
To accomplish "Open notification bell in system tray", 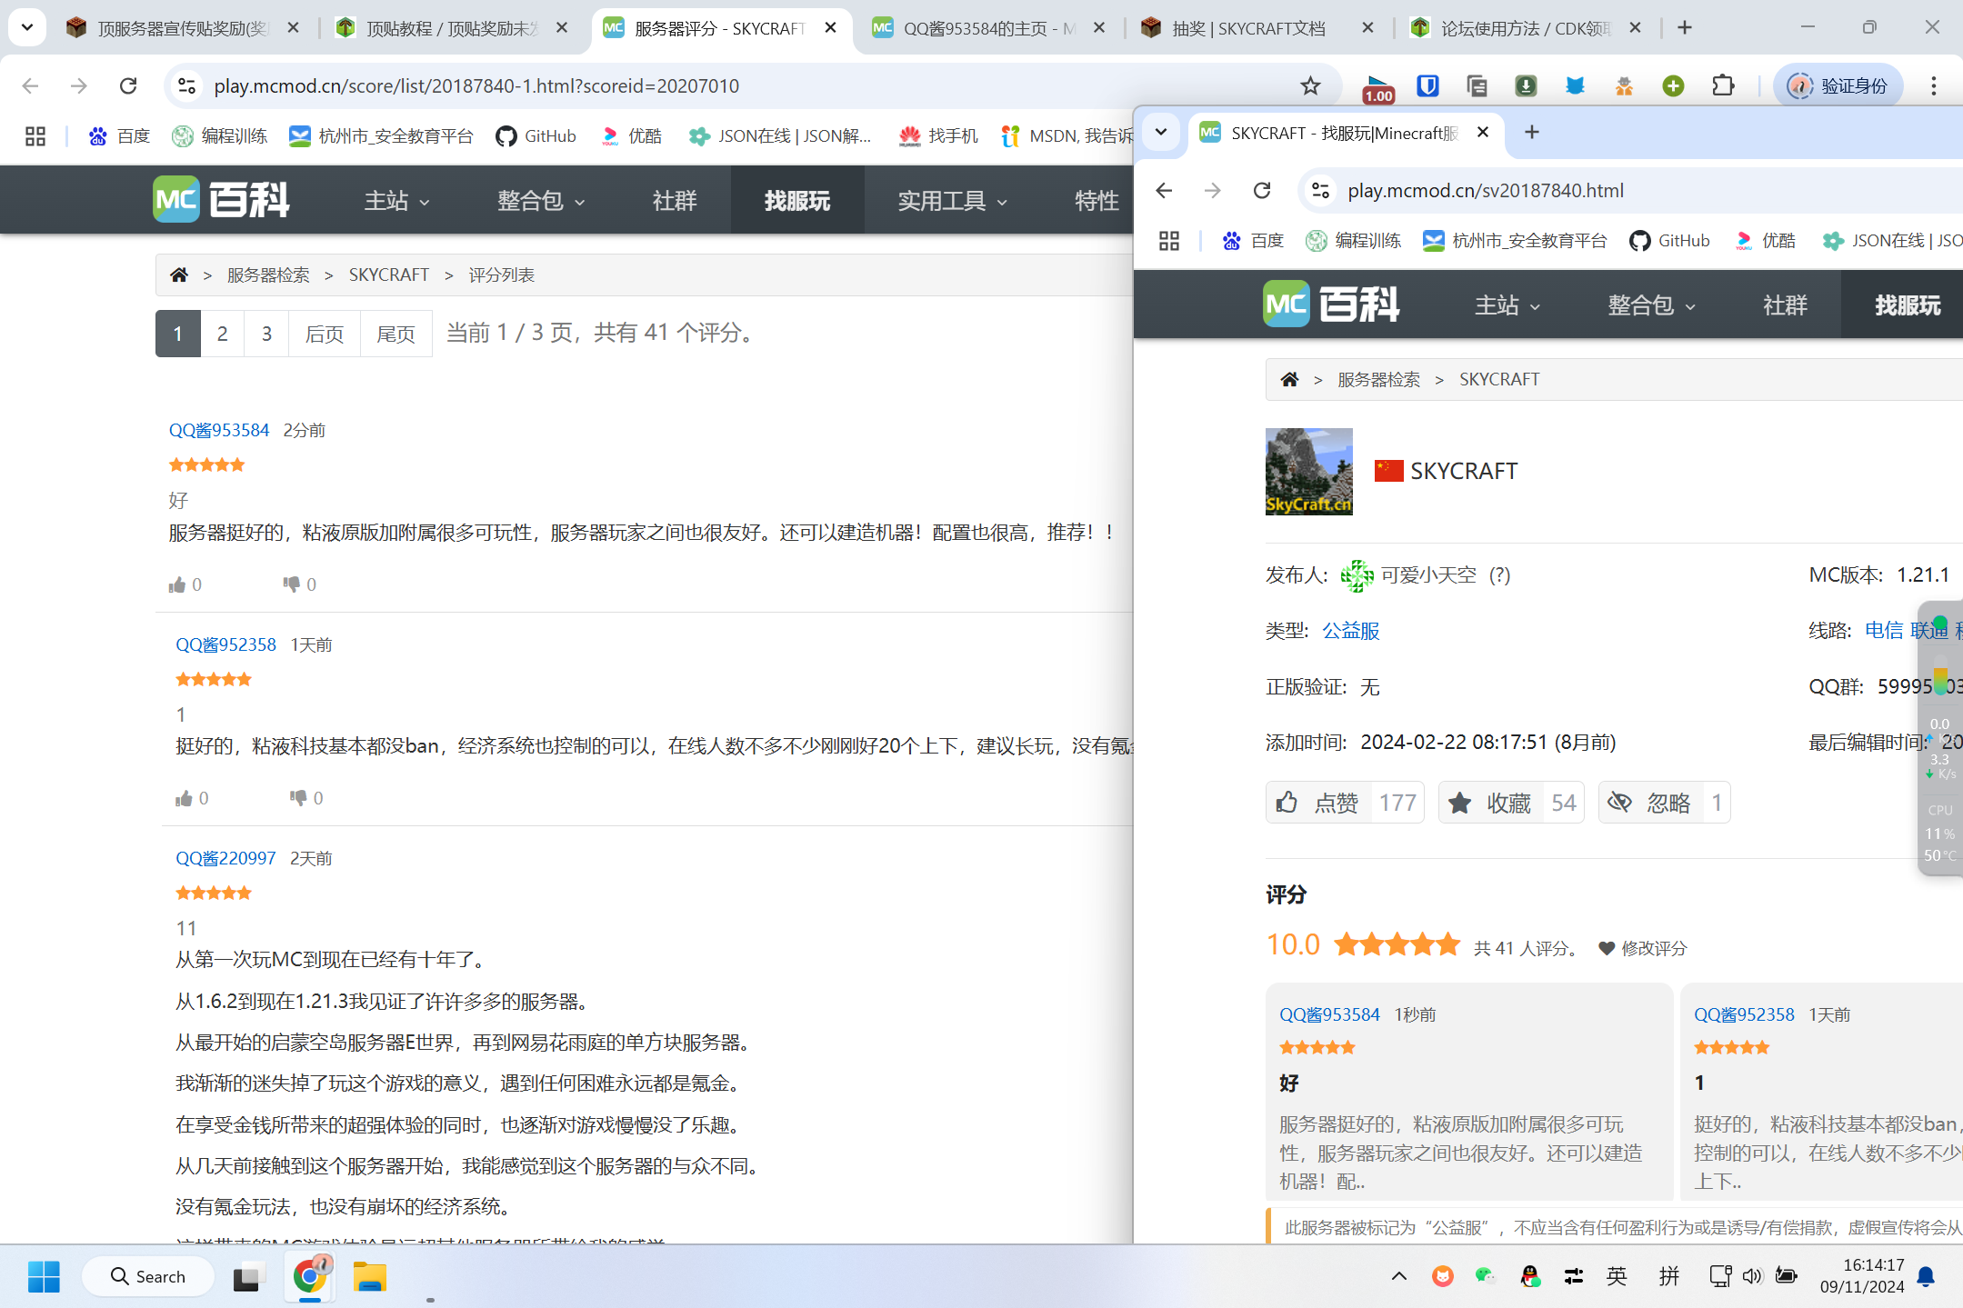I will [x=1926, y=1276].
